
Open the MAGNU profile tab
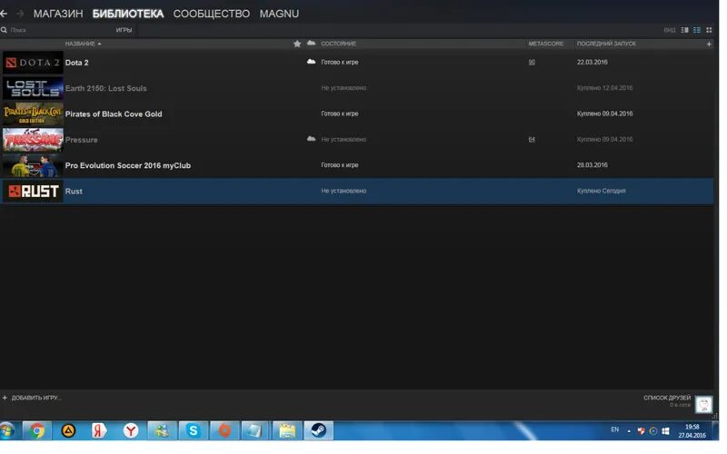pos(279,14)
